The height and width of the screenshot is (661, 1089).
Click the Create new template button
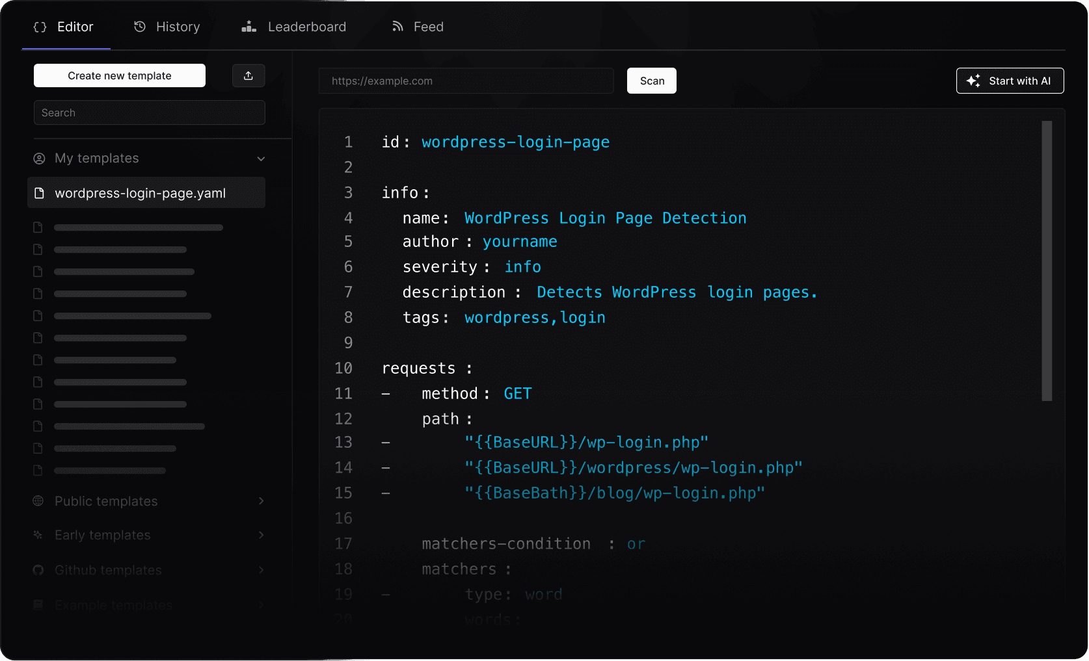119,75
